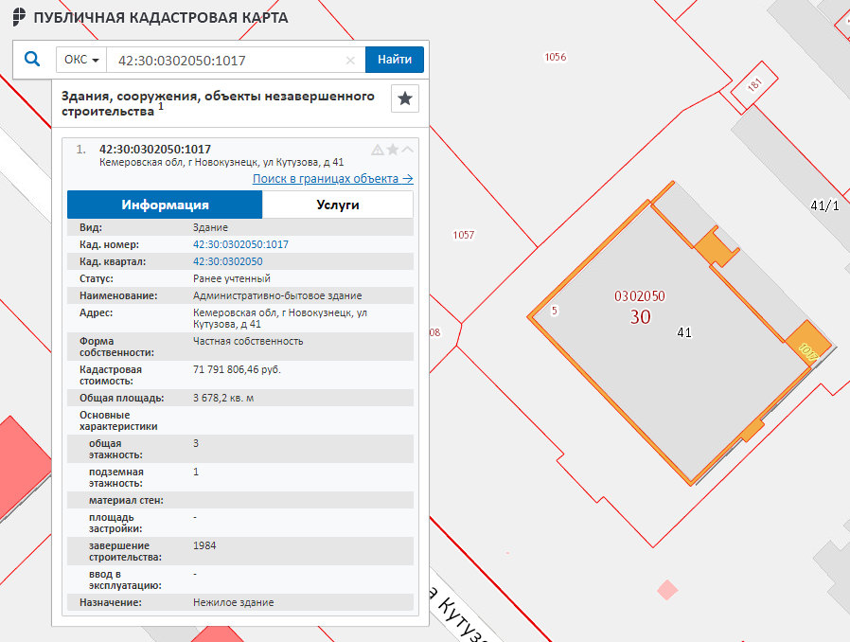Open the ОКС object type dropdown
Screen dimensions: 850x642
(x=81, y=60)
